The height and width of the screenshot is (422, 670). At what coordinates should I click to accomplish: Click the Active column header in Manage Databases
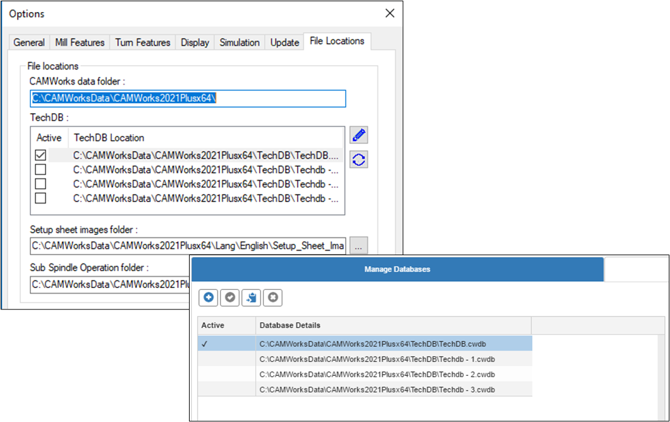coord(226,325)
